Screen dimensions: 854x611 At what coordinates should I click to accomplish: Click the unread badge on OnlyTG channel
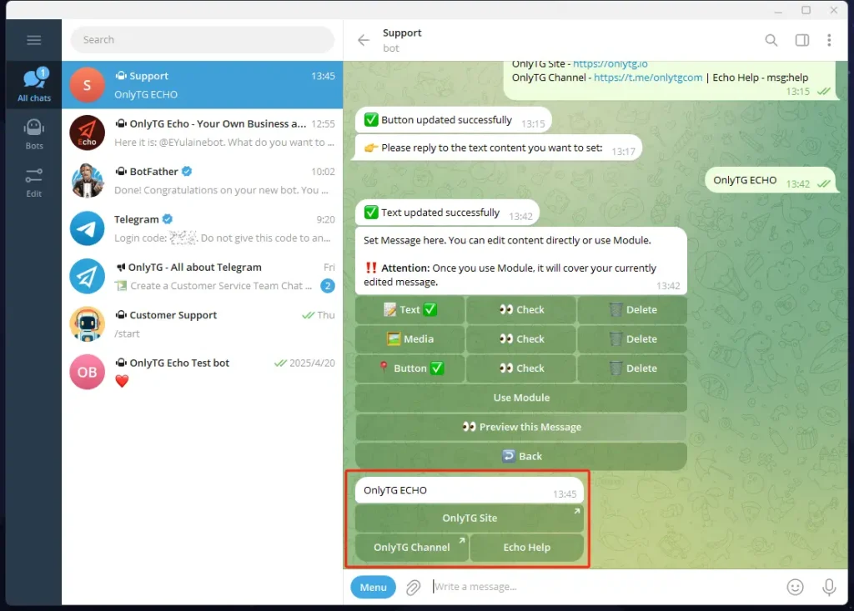[x=327, y=286]
